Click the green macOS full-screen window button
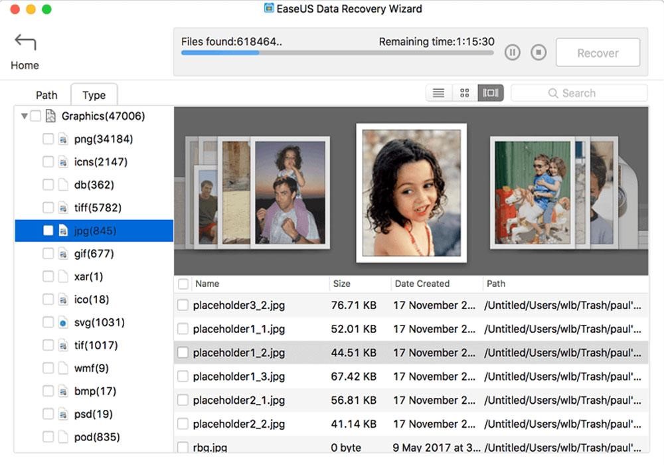Screen dimensions: 664x465 coord(46,9)
